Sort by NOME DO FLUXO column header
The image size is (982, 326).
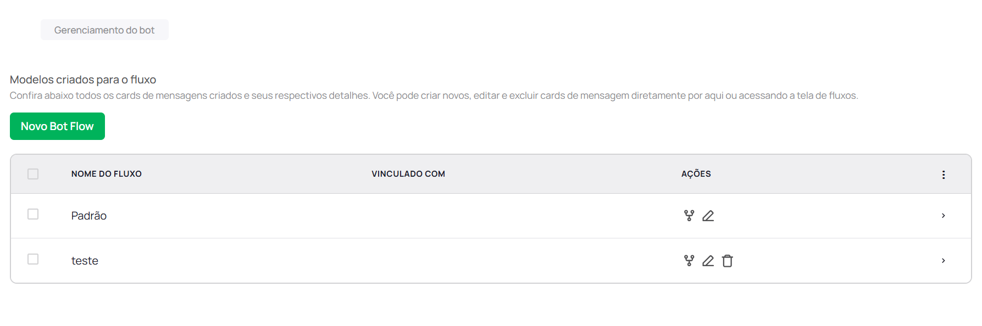coord(107,174)
